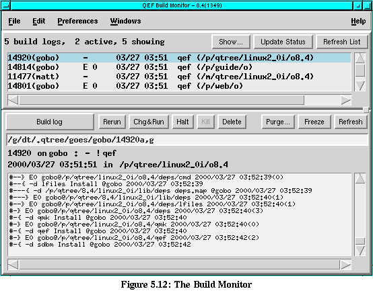373x291 pixels.
Task: Click the Show... button
Action: (231, 42)
